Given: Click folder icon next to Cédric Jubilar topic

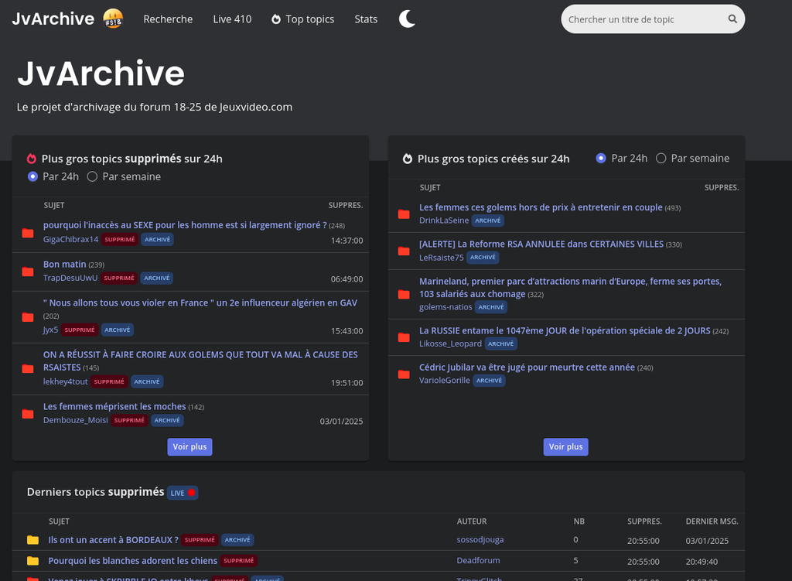Looking at the screenshot, I should 404,374.
